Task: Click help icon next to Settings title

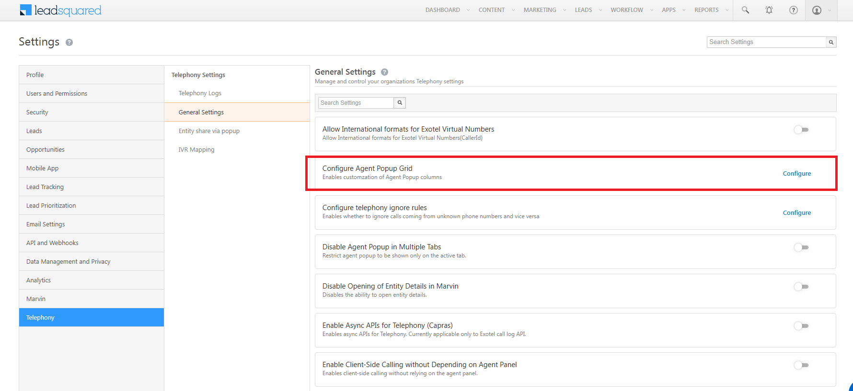Action: coord(69,43)
